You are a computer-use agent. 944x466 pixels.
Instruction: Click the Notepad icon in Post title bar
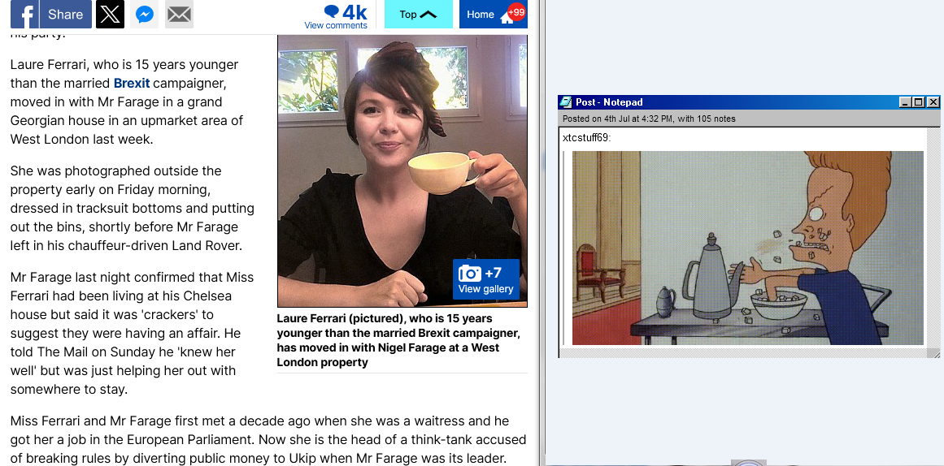click(x=565, y=101)
